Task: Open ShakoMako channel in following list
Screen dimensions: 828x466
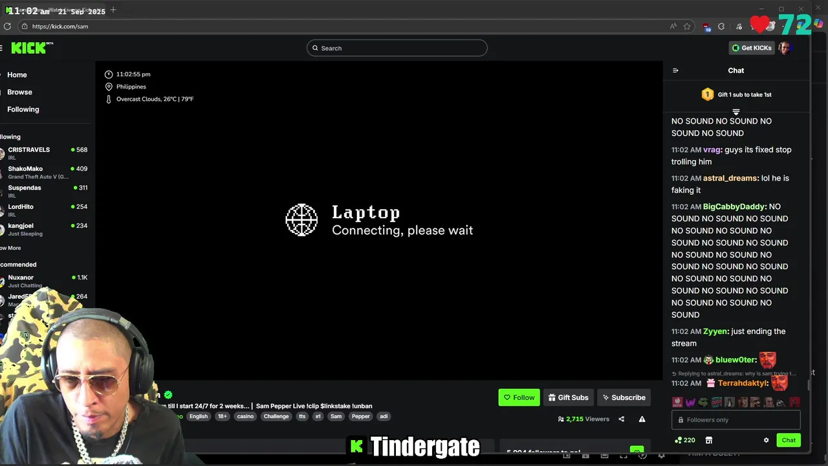Action: pyautogui.click(x=45, y=172)
